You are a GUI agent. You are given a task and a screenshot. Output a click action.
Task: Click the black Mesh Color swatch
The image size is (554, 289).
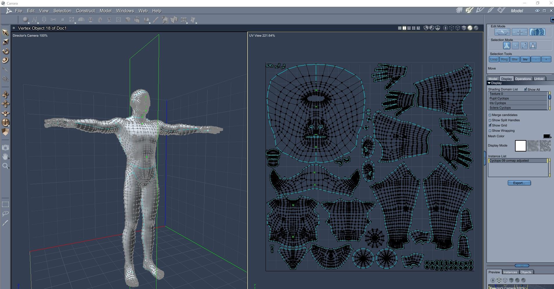pyautogui.click(x=546, y=136)
